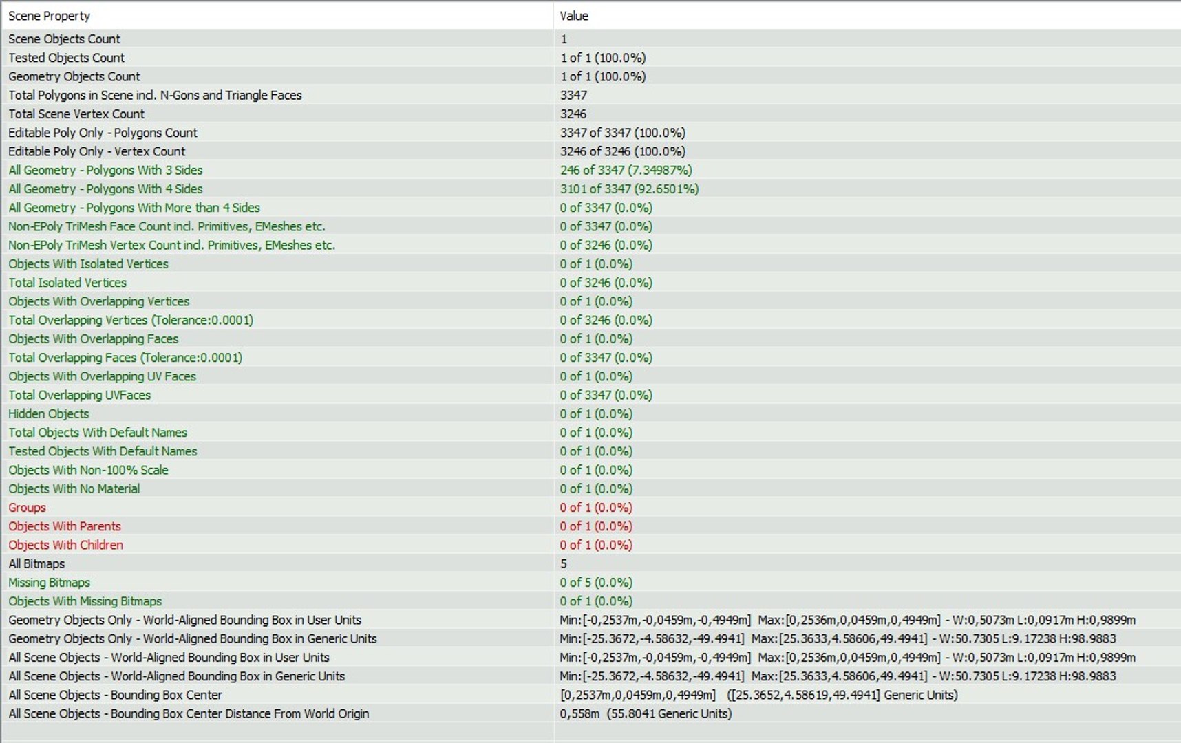The height and width of the screenshot is (743, 1181).
Task: Click Non-EPoly TriMesh Face Count row
Action: point(591,226)
